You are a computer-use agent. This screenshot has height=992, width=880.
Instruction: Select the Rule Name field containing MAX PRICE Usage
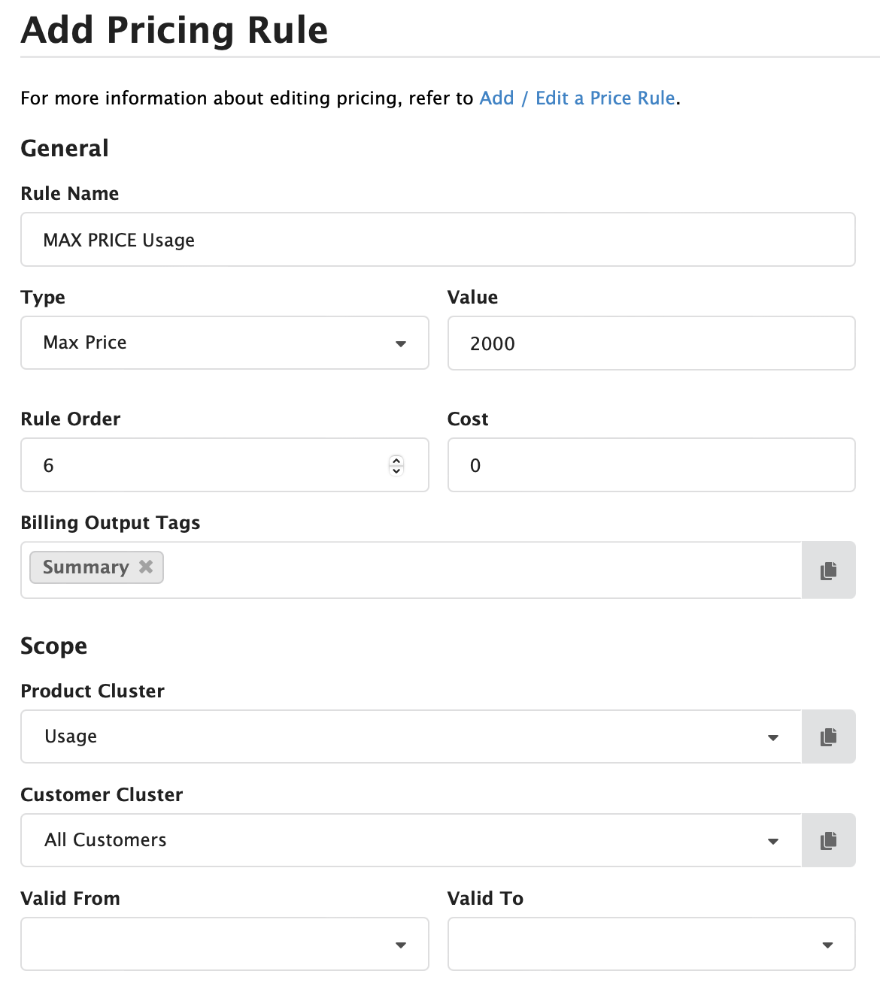pyautogui.click(x=438, y=240)
